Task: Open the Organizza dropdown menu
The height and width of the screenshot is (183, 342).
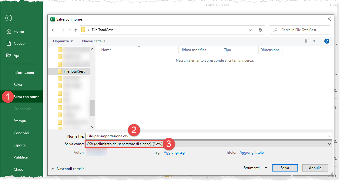Action: pyautogui.click(x=63, y=41)
